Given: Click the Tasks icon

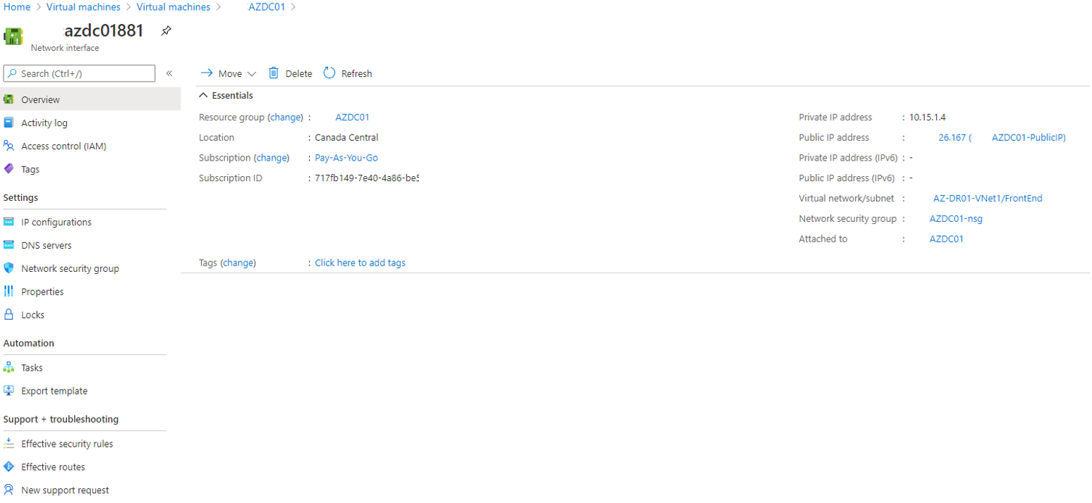Looking at the screenshot, I should pos(8,368).
